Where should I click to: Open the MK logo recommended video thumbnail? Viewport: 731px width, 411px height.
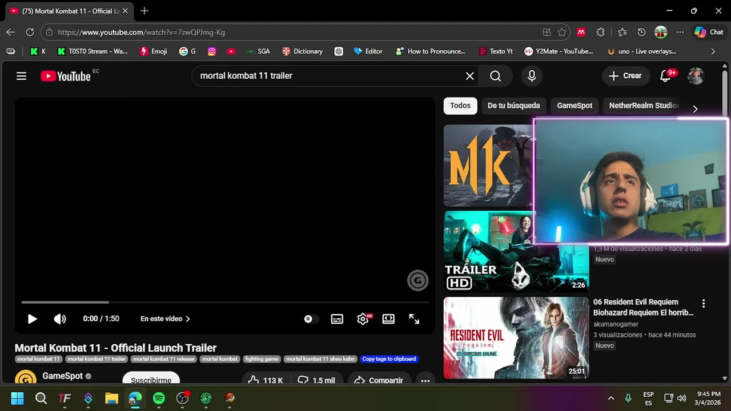(x=488, y=166)
